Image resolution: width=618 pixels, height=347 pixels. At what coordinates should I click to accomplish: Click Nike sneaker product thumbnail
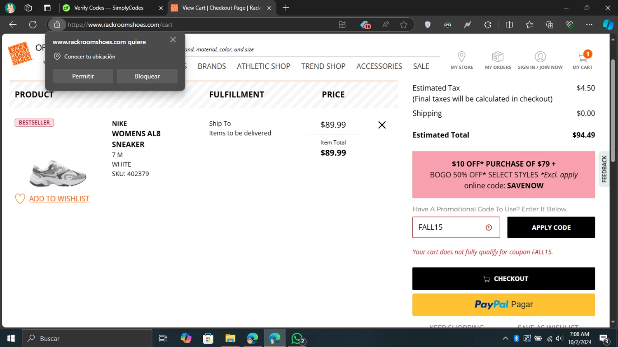(58, 173)
